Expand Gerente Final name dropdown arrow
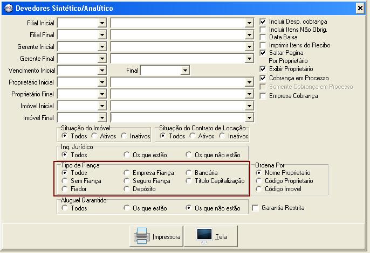The height and width of the screenshot is (253, 370). coord(249,59)
